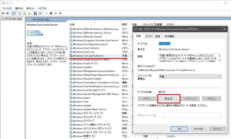Click the キャンセル button
The height and width of the screenshot is (139, 231).
click(x=198, y=129)
